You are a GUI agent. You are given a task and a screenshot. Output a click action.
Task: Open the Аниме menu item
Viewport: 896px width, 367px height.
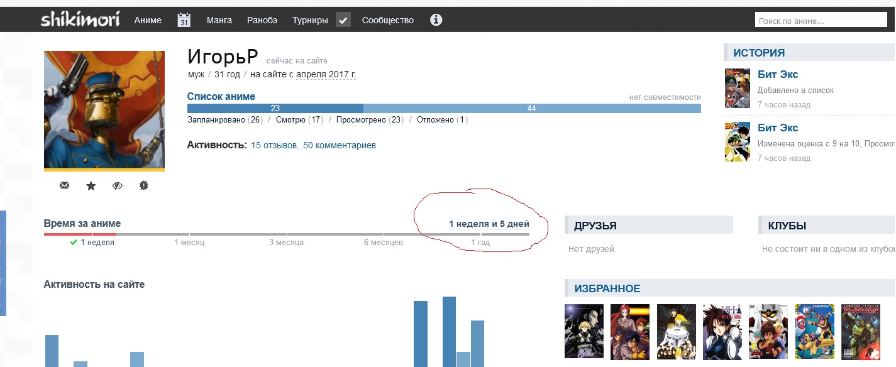click(148, 20)
